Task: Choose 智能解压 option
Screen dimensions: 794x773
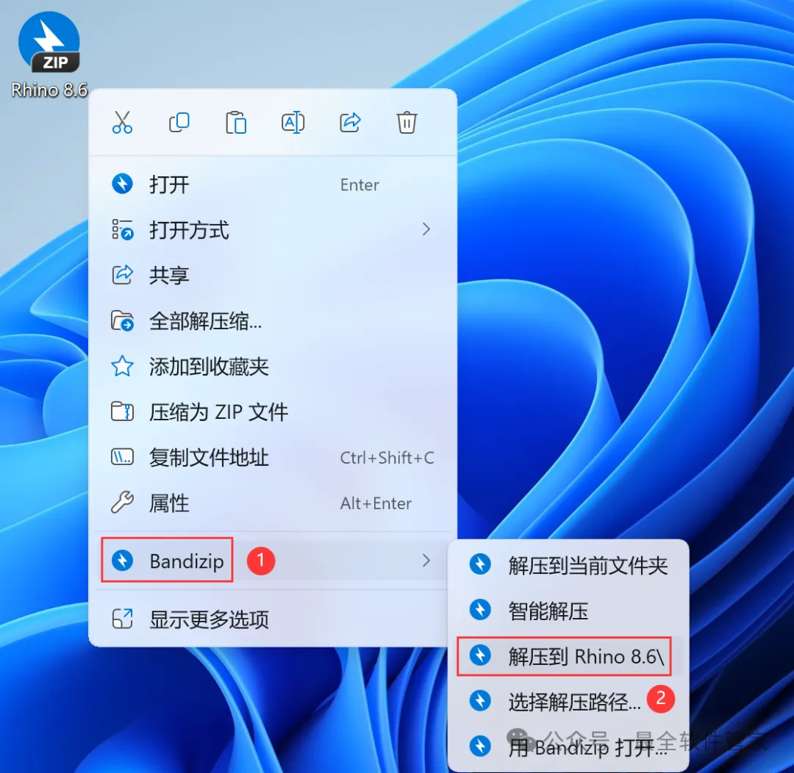Action: (568, 611)
